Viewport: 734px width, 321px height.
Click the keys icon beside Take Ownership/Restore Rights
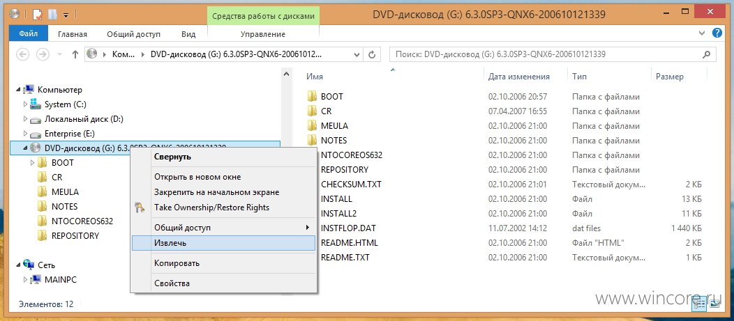(140, 208)
